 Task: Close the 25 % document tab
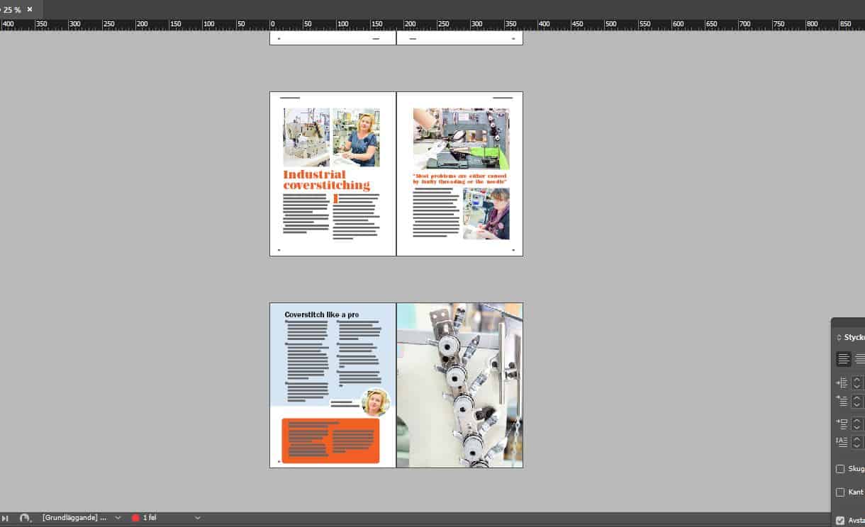(30, 10)
